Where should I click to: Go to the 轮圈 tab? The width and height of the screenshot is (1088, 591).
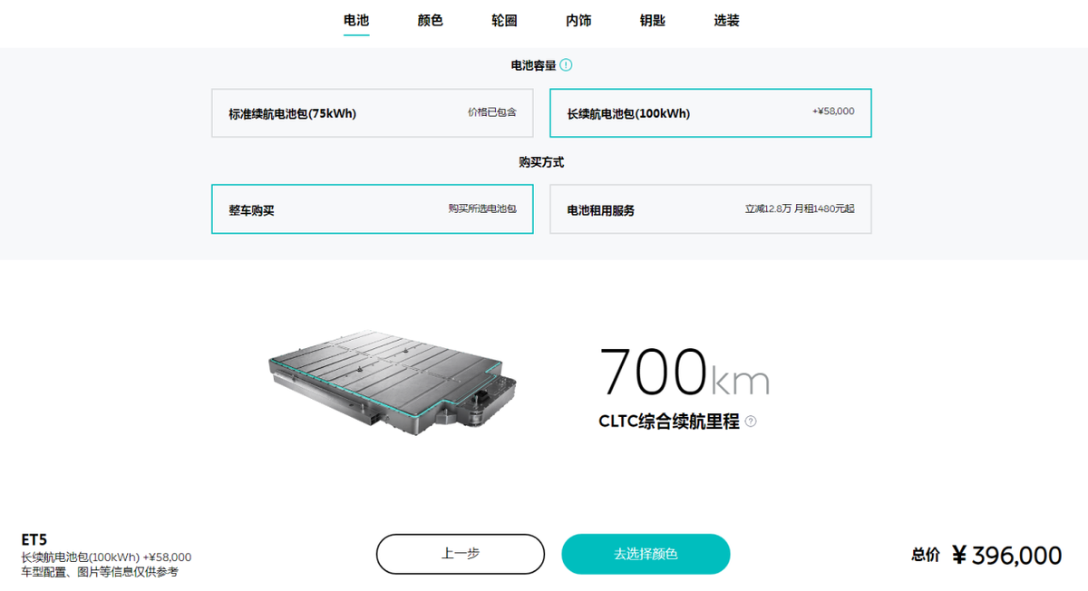click(x=504, y=20)
